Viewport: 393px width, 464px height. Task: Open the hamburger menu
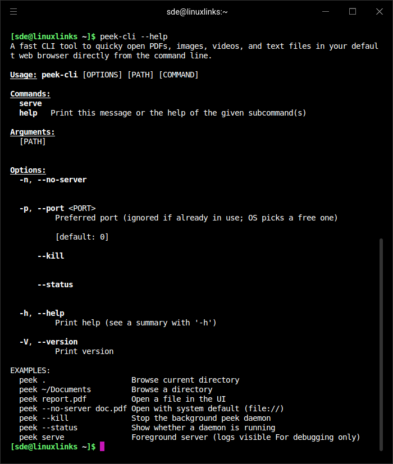[13, 11]
